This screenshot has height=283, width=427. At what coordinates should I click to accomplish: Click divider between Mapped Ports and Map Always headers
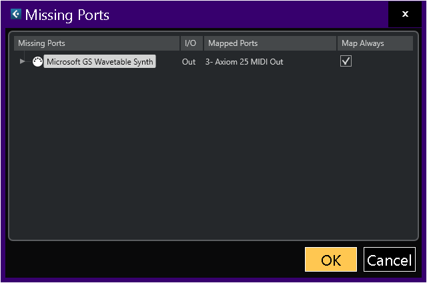pyautogui.click(x=336, y=43)
